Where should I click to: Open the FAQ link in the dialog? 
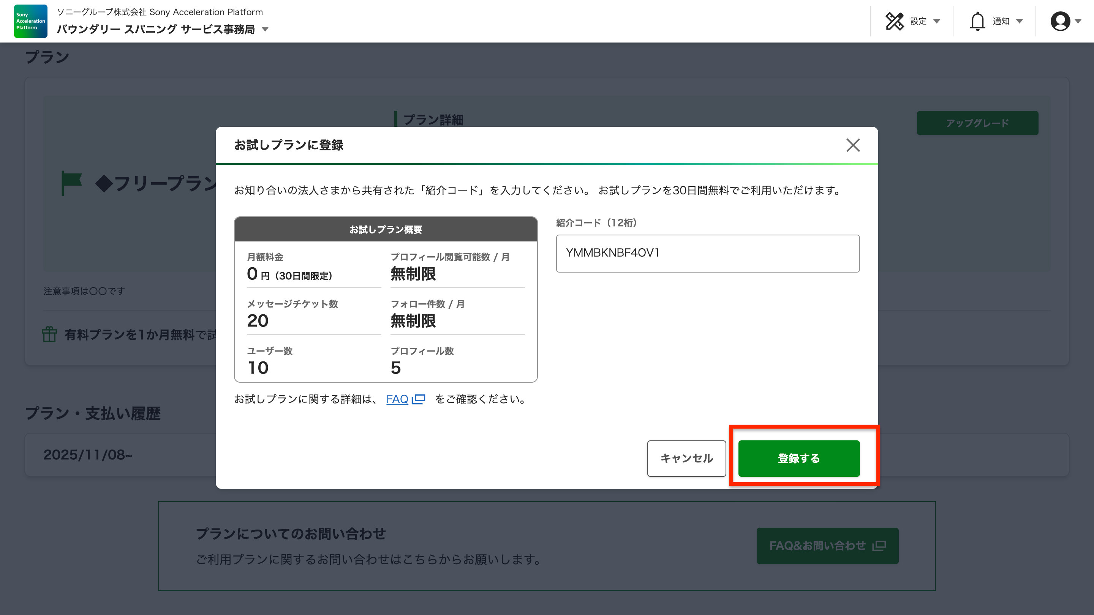point(397,399)
